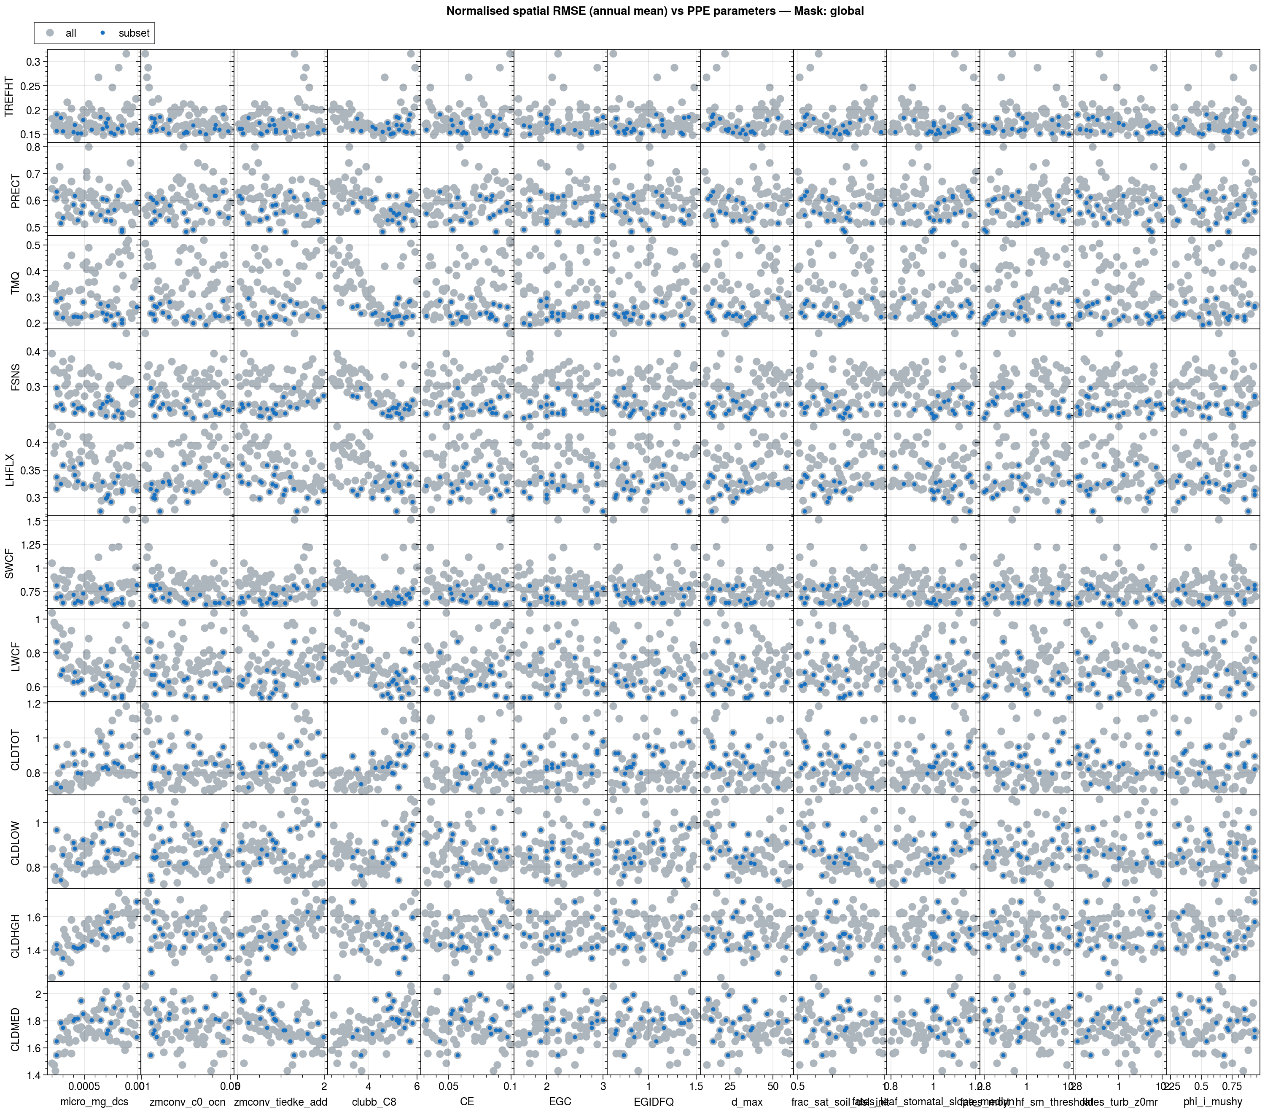
Task: Click the gray 'all' legend marker
Action: (x=51, y=33)
